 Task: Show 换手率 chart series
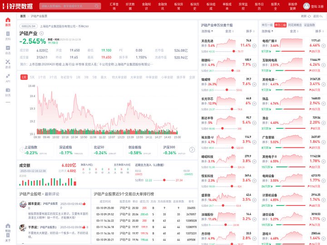tap(181, 77)
